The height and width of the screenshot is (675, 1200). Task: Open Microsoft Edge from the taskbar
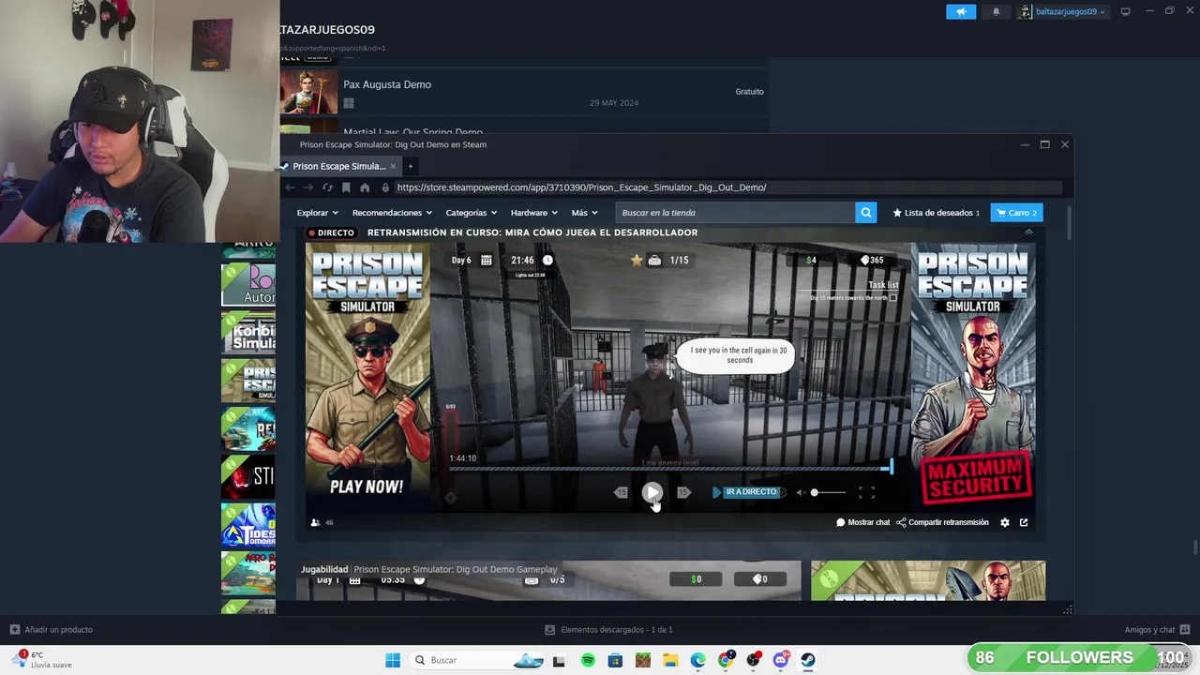click(x=697, y=660)
